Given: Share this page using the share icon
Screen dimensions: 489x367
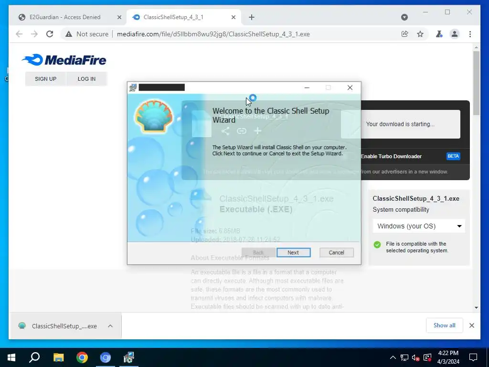Looking at the screenshot, I should 405,34.
